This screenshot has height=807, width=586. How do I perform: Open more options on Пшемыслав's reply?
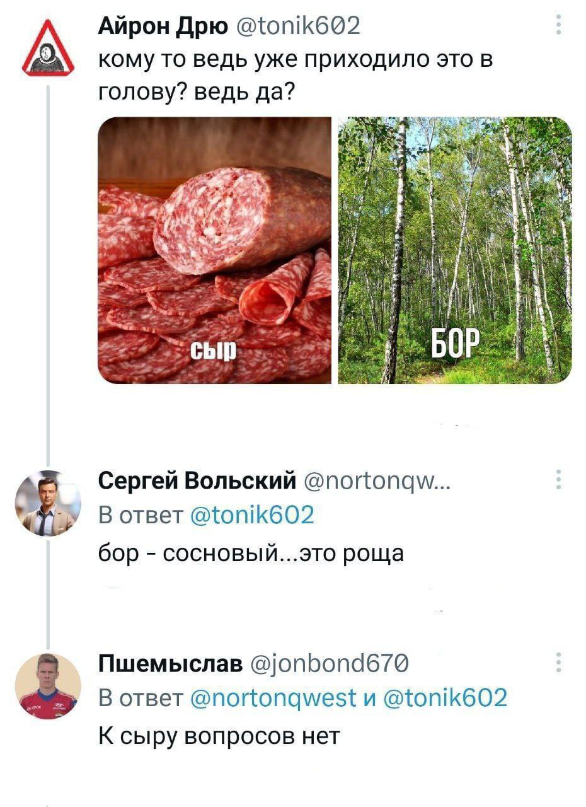click(x=557, y=663)
